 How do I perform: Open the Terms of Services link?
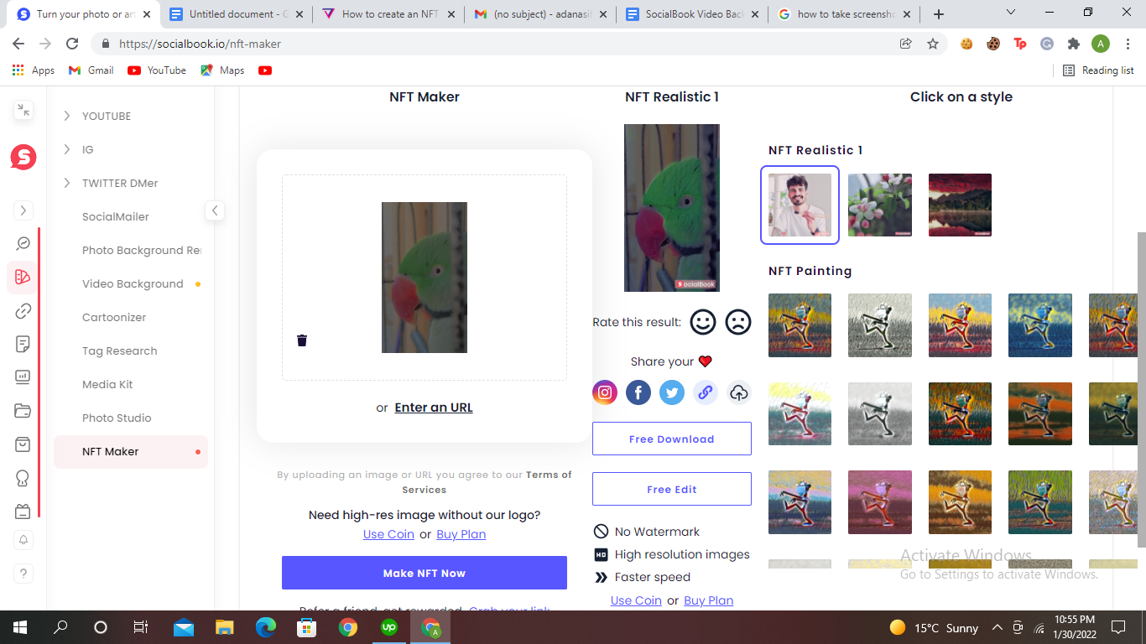[487, 482]
